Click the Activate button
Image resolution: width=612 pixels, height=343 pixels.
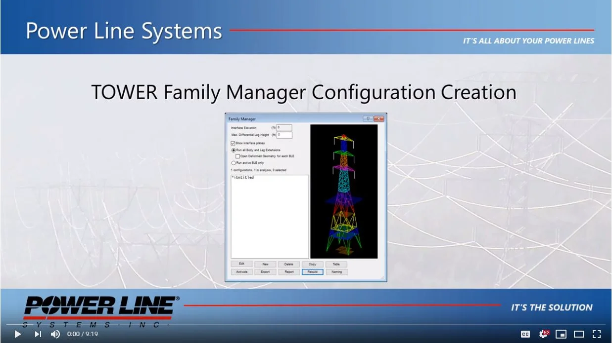[x=241, y=272]
